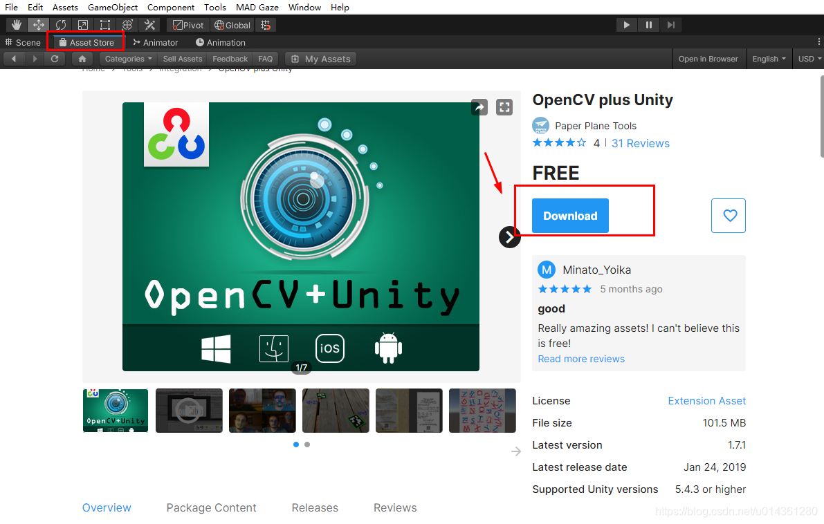Go to Asset Store home
The width and height of the screenshot is (824, 524).
[82, 59]
